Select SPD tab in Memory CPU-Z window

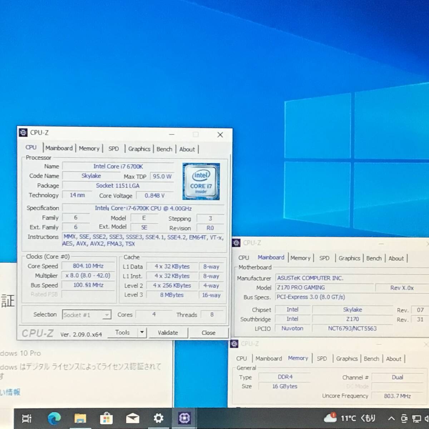click(322, 359)
